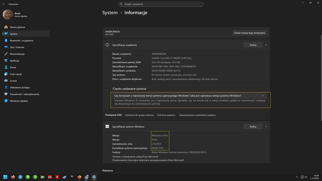Click the Ułatwienia dostępu accessibility icon

(6, 87)
